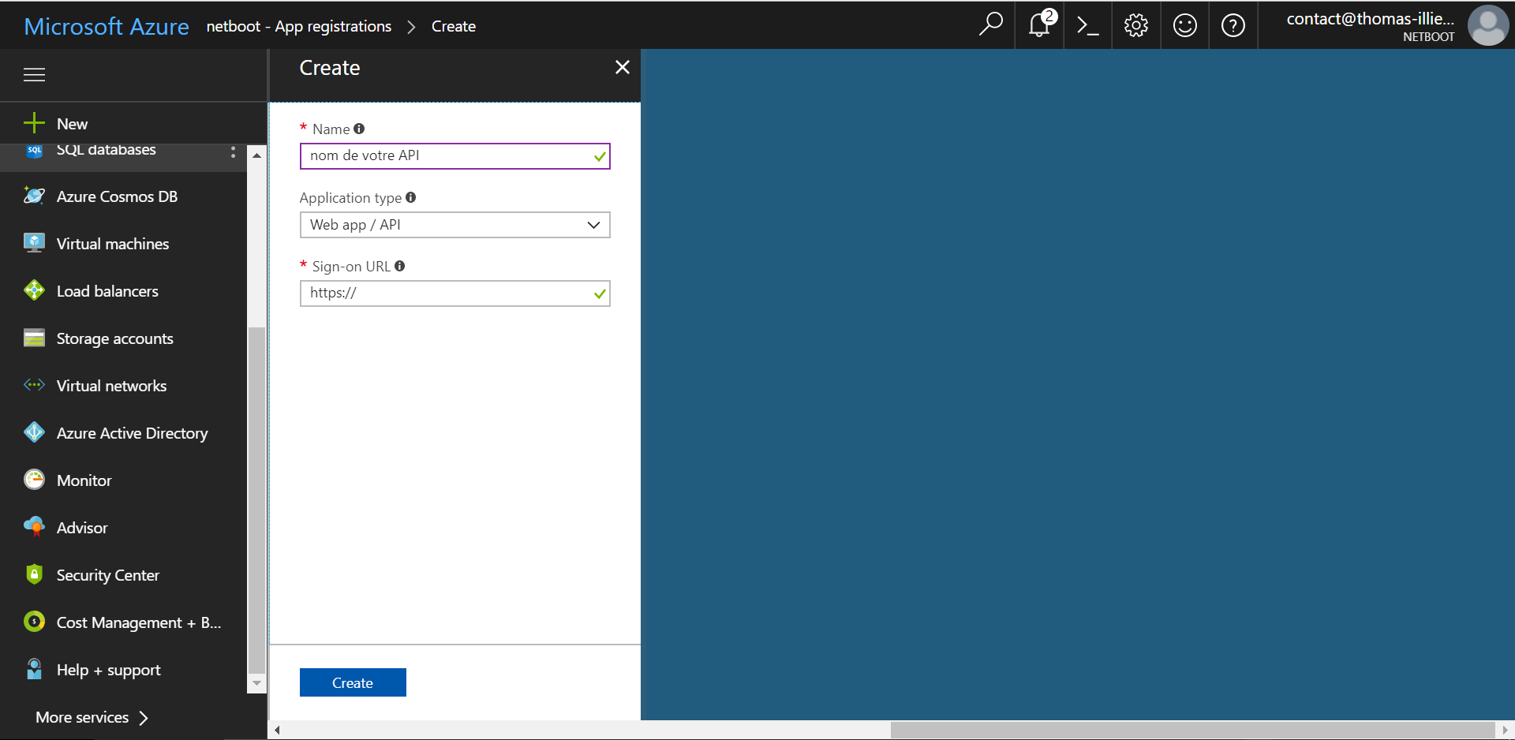Image resolution: width=1515 pixels, height=740 pixels.
Task: Click the Microsoft Azure logo link
Action: pyautogui.click(x=107, y=26)
